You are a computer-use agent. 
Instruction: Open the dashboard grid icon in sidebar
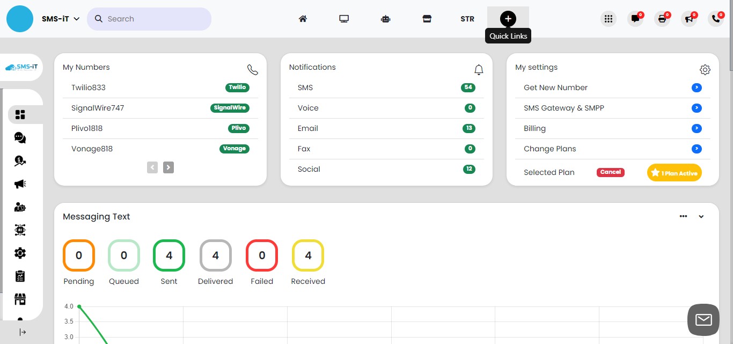tap(20, 114)
